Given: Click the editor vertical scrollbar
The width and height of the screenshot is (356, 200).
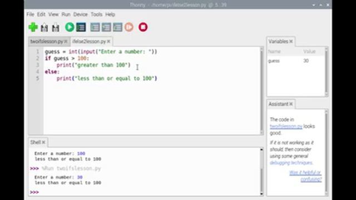Looking at the screenshot, I should pos(261,91).
